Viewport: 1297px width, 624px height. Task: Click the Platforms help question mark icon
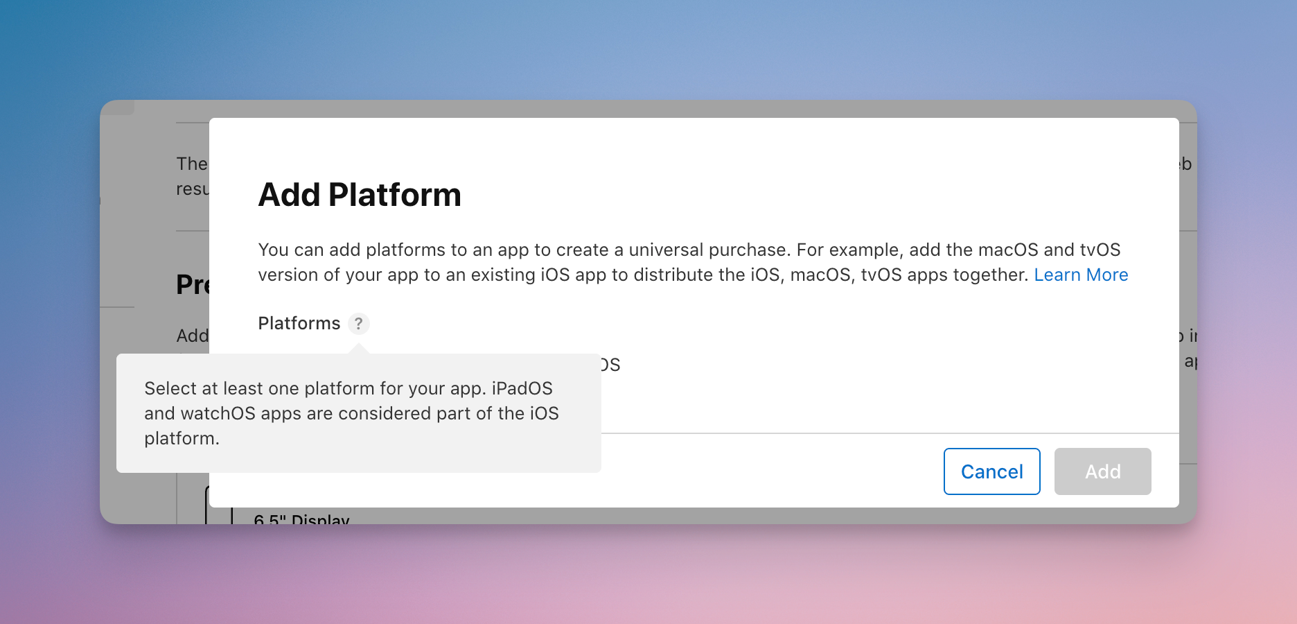coord(359,324)
